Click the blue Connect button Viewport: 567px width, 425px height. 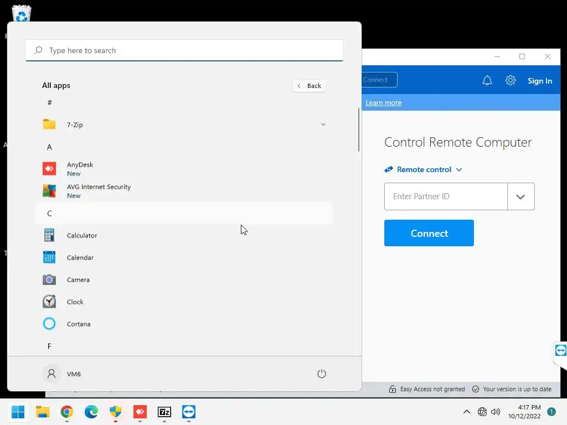click(429, 233)
